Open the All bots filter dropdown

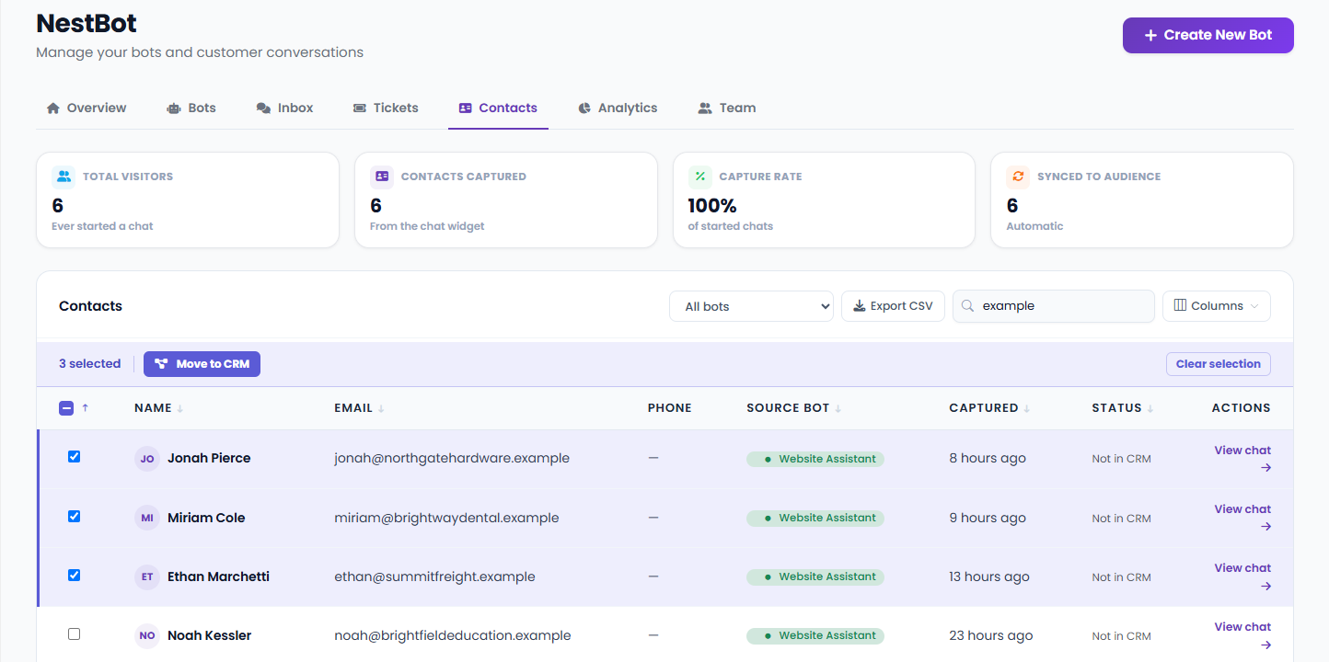click(751, 306)
